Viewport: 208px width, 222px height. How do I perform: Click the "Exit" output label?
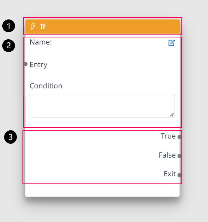pos(170,174)
